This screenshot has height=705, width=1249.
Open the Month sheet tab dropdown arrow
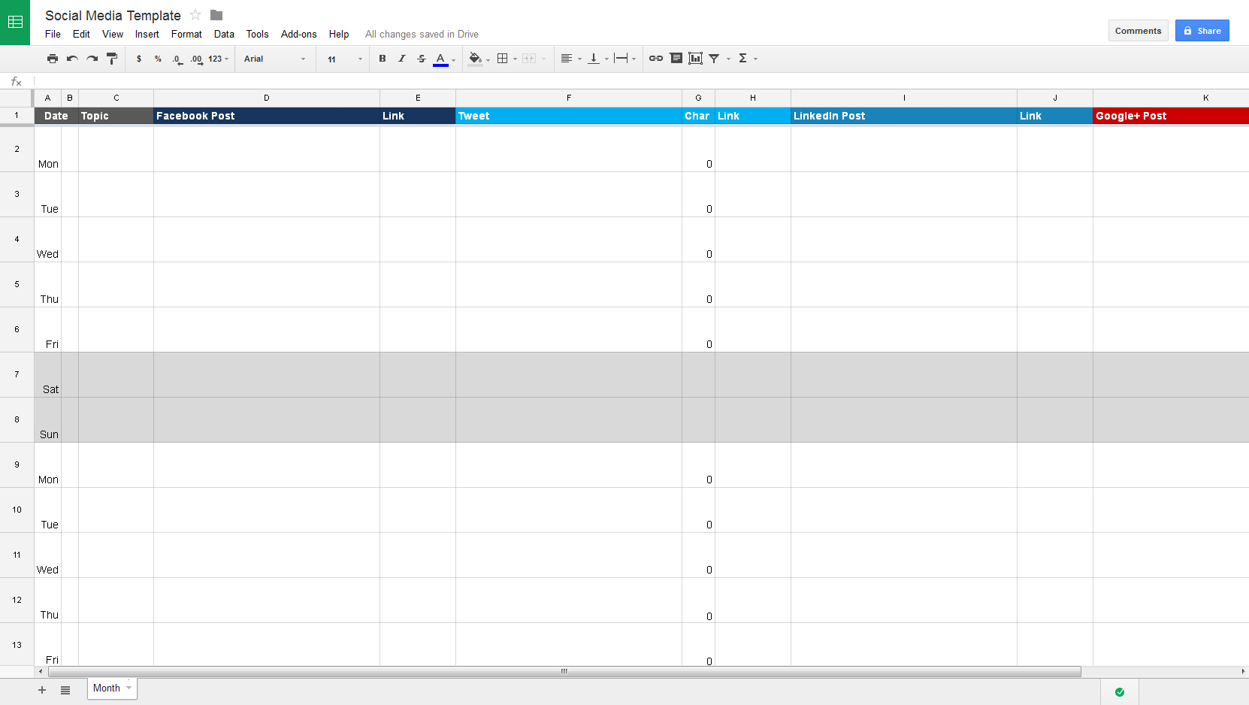pyautogui.click(x=129, y=688)
